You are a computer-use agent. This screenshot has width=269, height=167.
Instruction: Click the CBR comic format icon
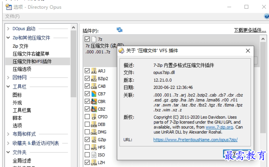pos(94,101)
